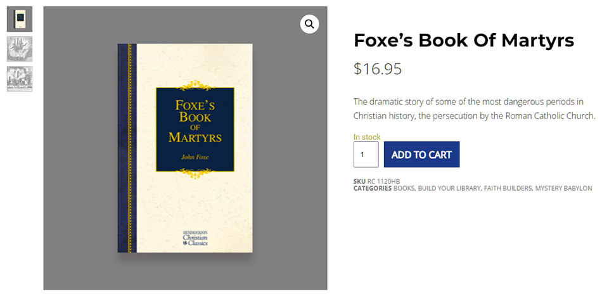Click the Foxe's Book Of Martyrs heading
This screenshot has height=301, width=602.
pyautogui.click(x=463, y=41)
